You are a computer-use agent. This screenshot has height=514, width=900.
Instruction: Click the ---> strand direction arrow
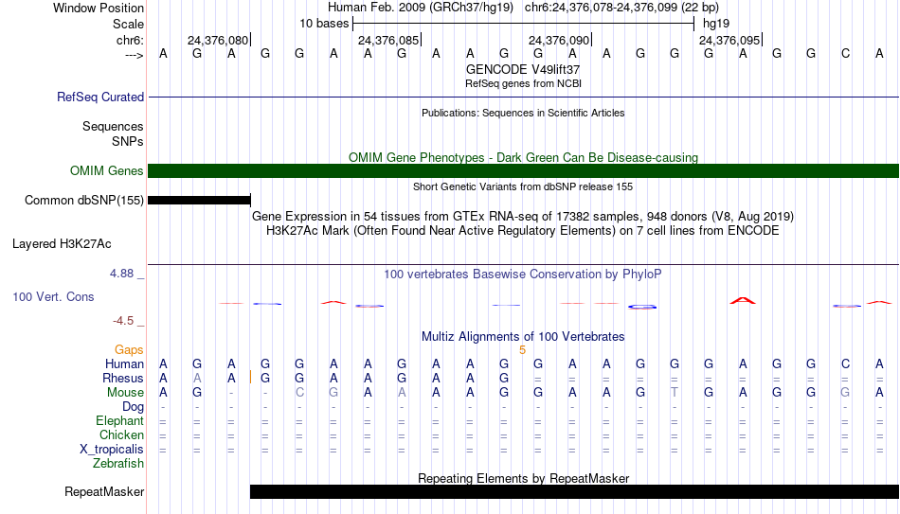click(x=135, y=55)
